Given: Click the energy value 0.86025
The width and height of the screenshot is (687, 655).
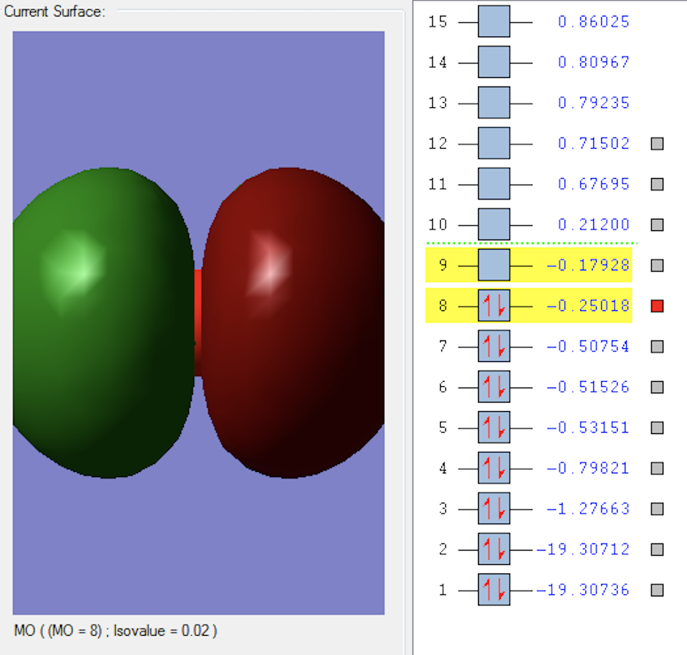Looking at the screenshot, I should [x=594, y=21].
